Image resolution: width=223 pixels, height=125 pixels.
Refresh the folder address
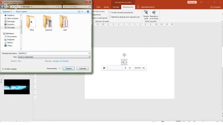pyautogui.click(x=60, y=7)
